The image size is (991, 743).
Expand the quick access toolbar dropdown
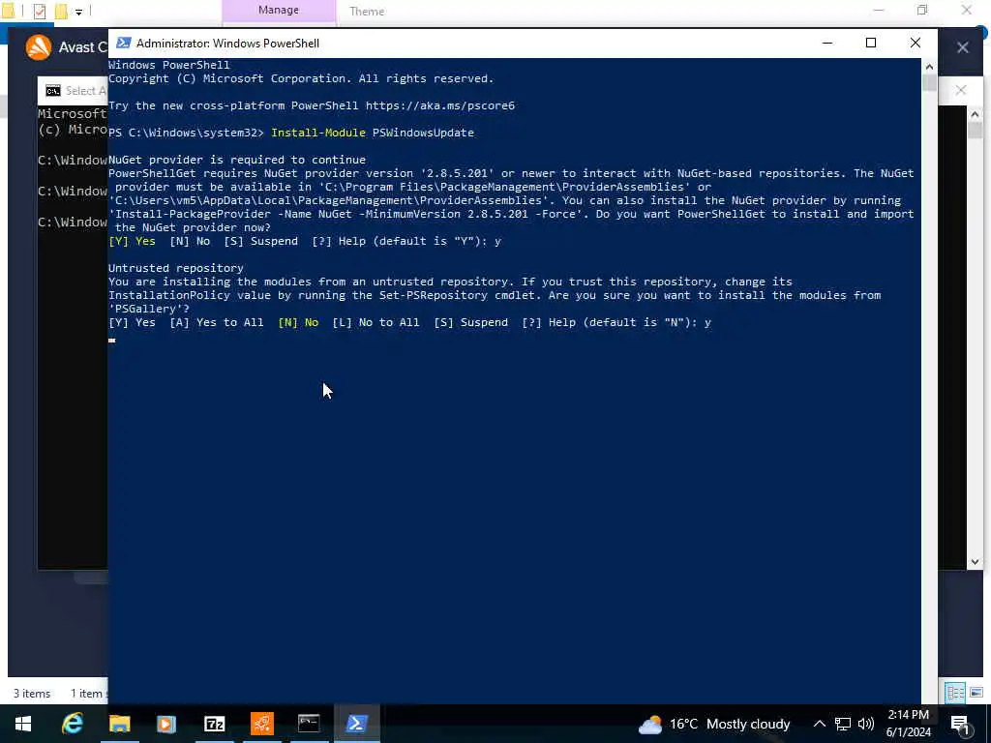tap(78, 12)
